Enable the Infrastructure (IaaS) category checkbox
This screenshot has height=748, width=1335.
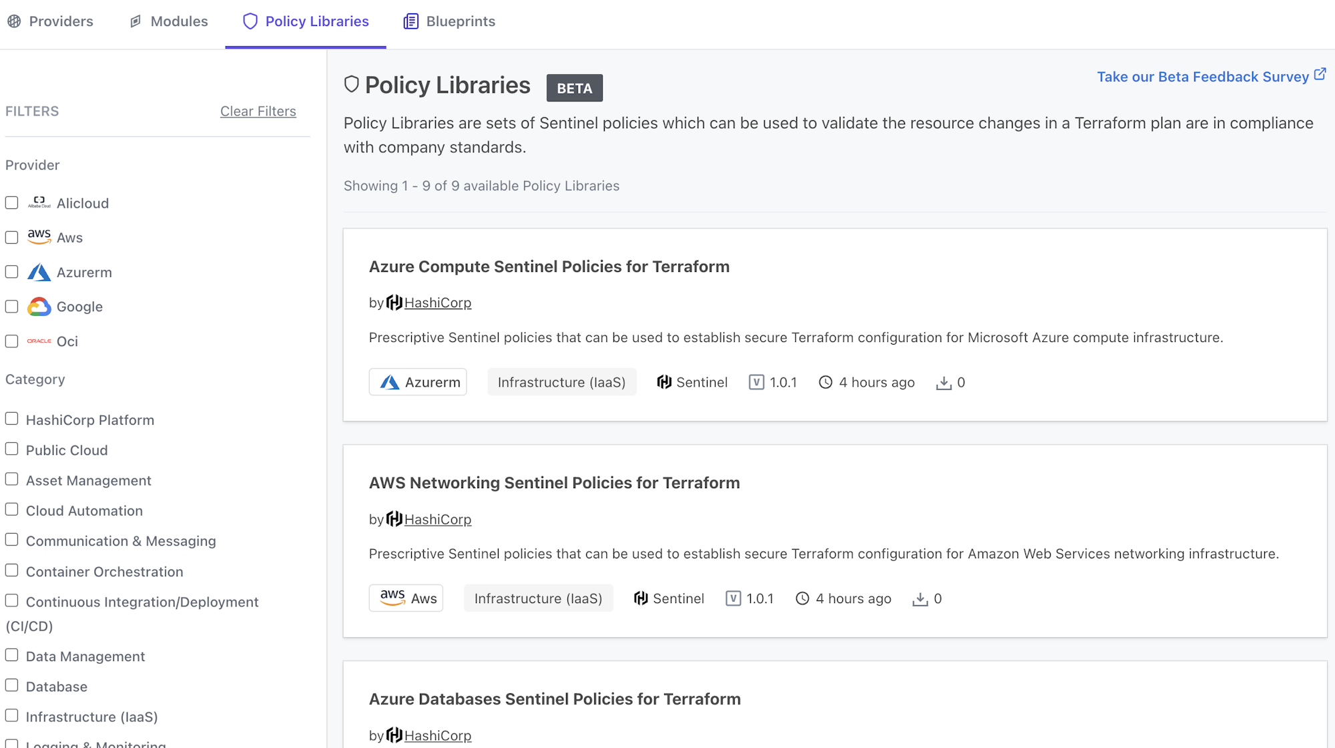coord(11,715)
